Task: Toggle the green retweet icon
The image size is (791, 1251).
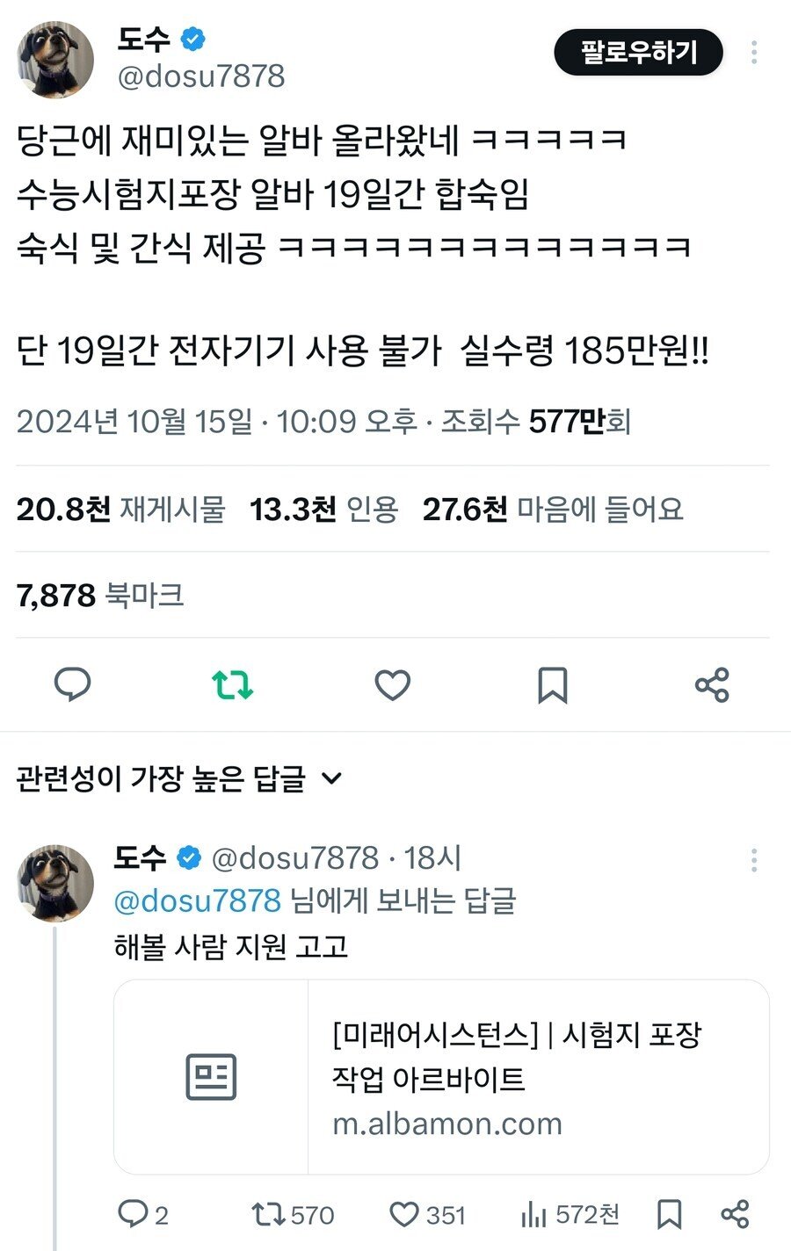Action: click(x=233, y=684)
